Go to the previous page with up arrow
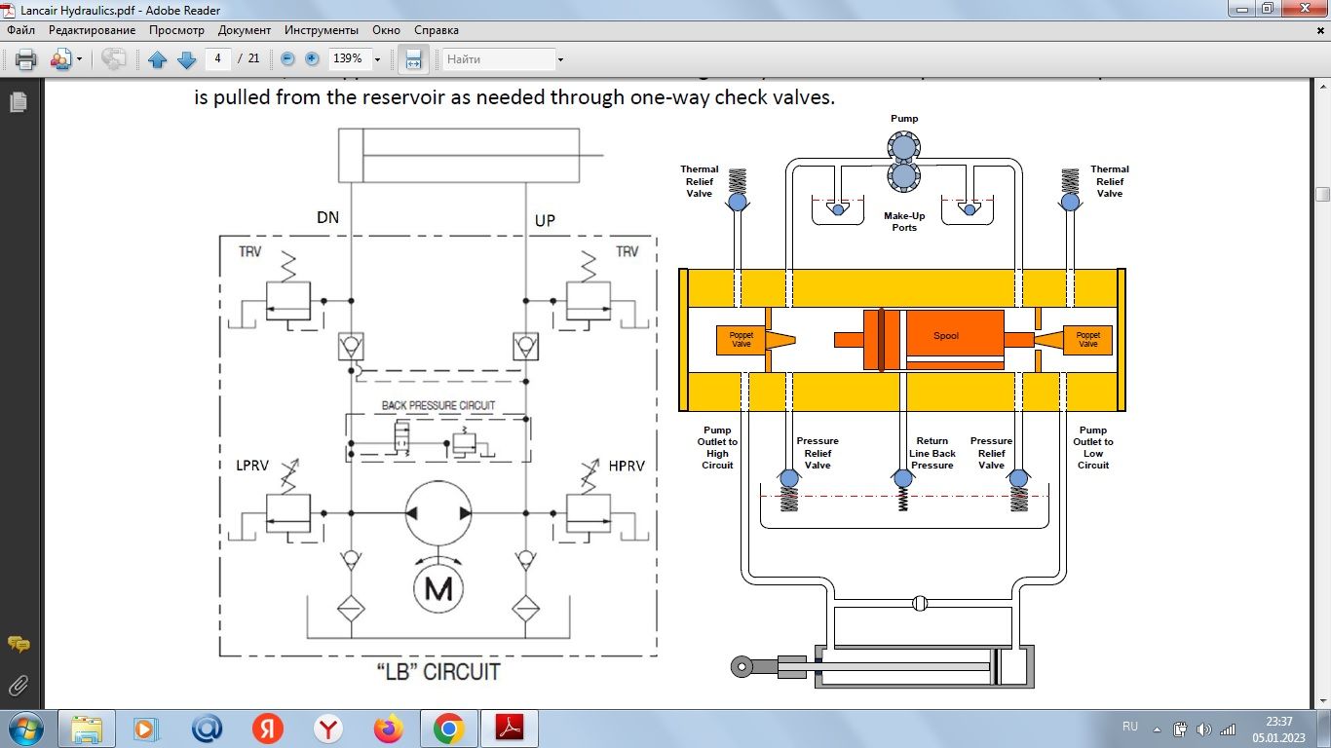 (158, 59)
